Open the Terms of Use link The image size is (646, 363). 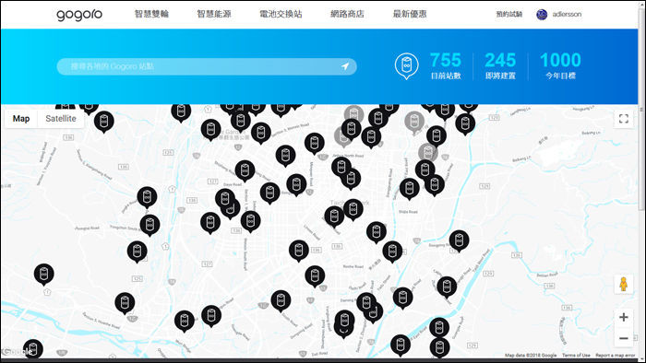click(576, 356)
